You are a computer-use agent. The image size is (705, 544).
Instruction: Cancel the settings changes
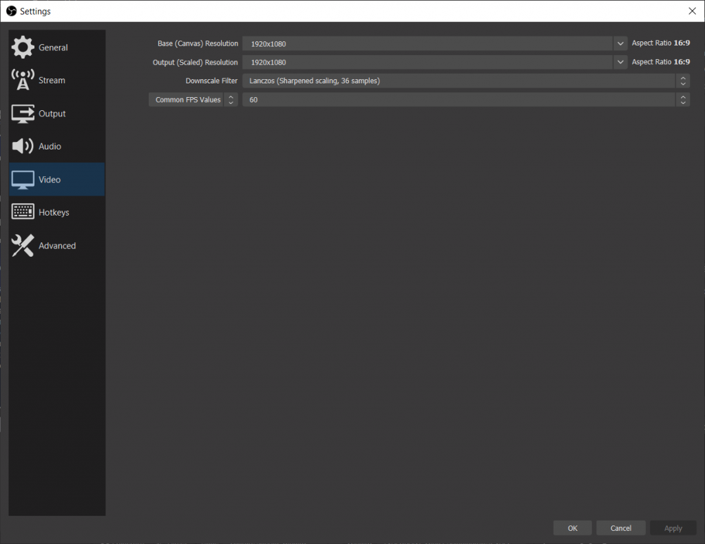(x=620, y=527)
